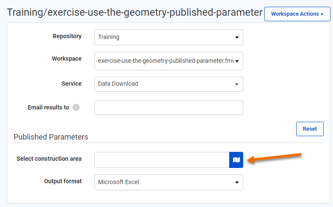The height and width of the screenshot is (207, 333).
Task: Open the Workspace Actions menu
Action: (297, 14)
